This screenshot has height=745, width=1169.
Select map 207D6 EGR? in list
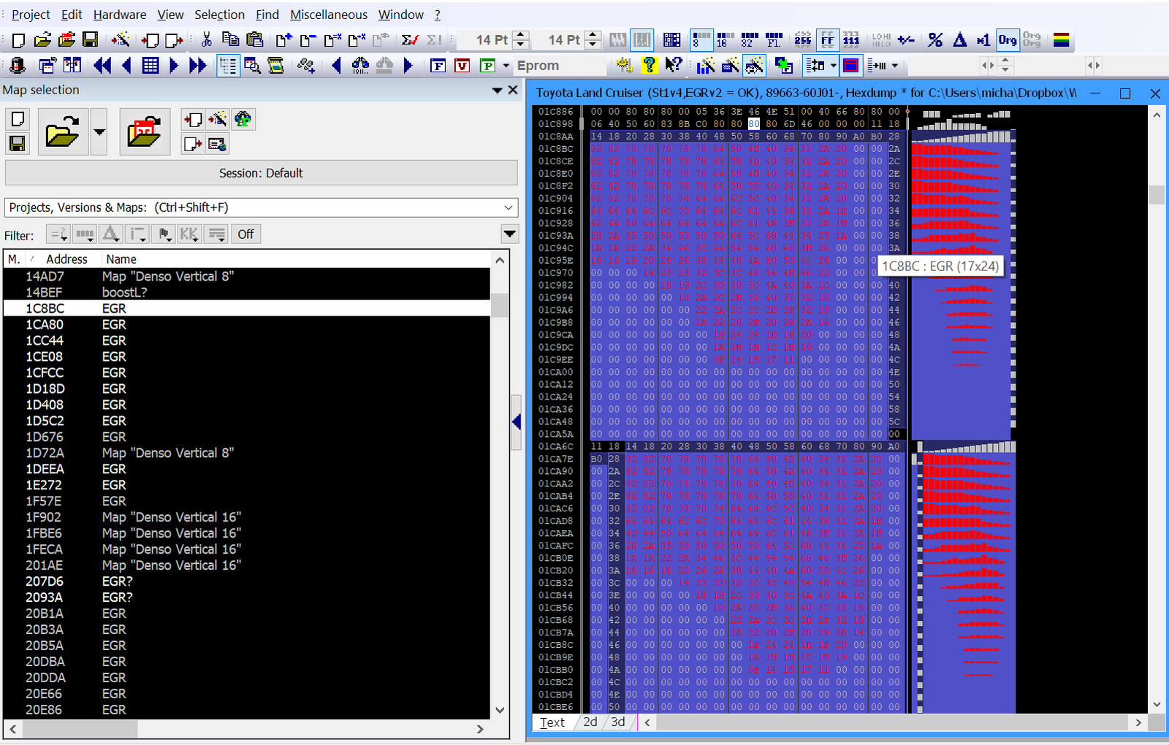[247, 581]
